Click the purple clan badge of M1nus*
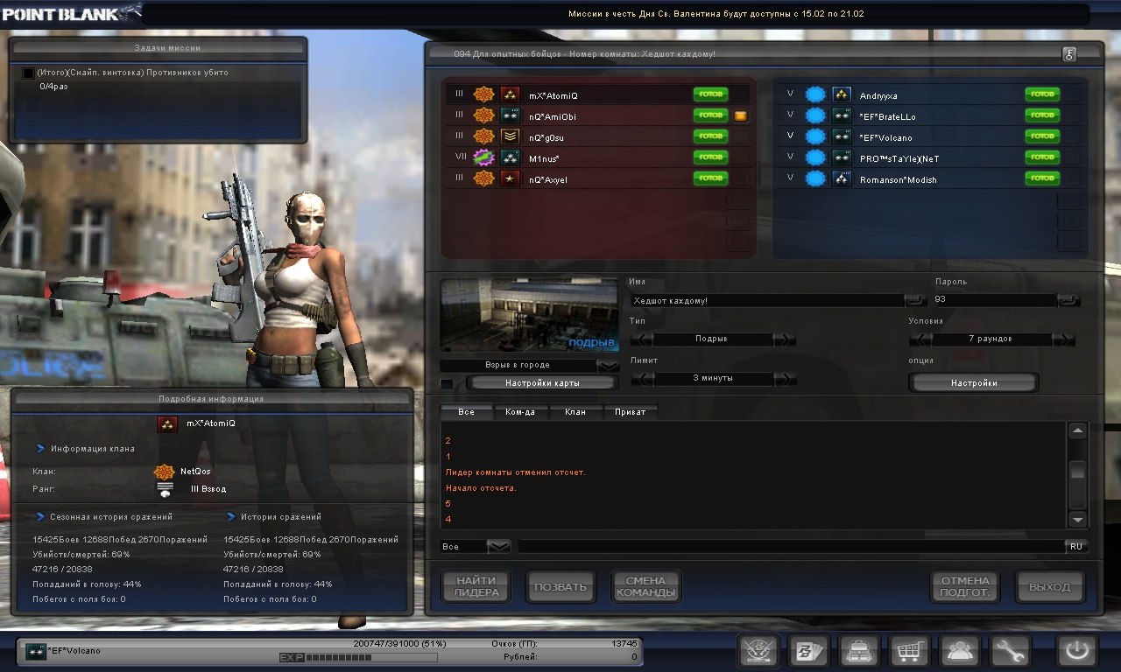 pos(483,157)
